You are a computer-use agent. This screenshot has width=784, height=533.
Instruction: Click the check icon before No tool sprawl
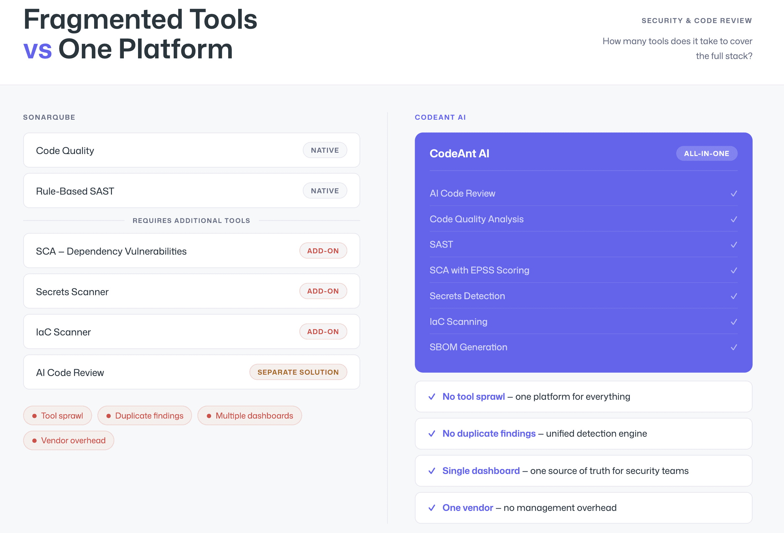coord(432,397)
